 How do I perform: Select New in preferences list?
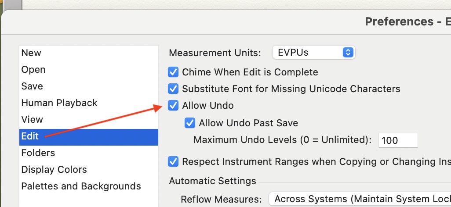31,53
